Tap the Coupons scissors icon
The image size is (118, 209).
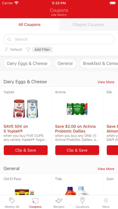click(x=36, y=201)
